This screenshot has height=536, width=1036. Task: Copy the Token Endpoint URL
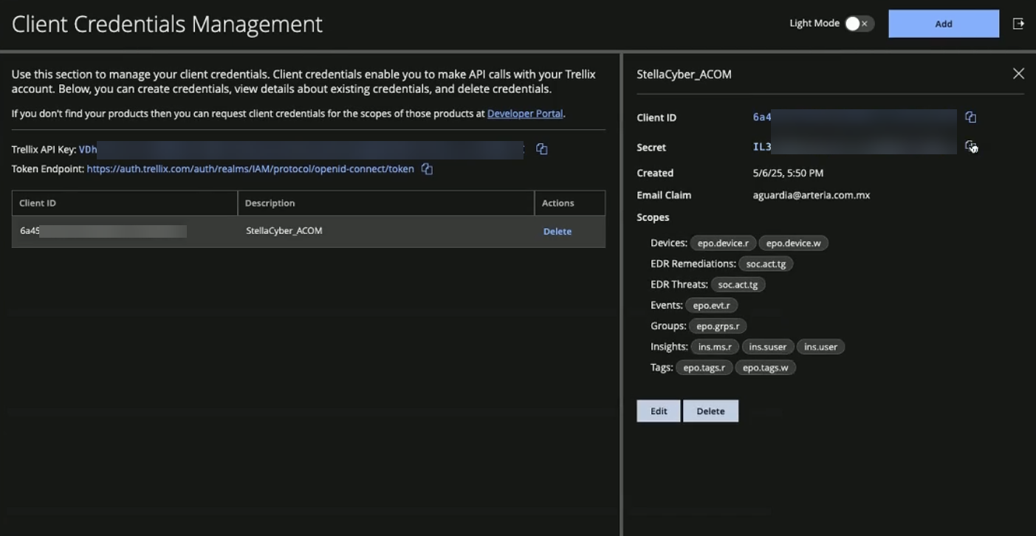tap(427, 169)
